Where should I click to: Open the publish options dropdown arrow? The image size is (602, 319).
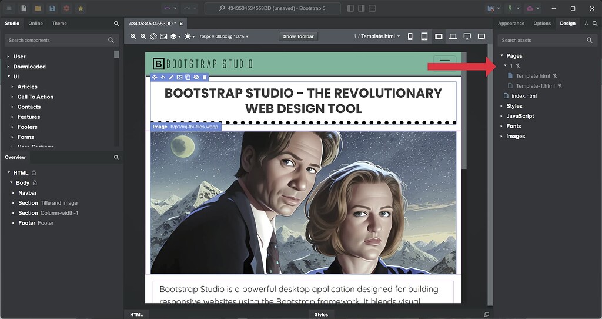coord(538,8)
